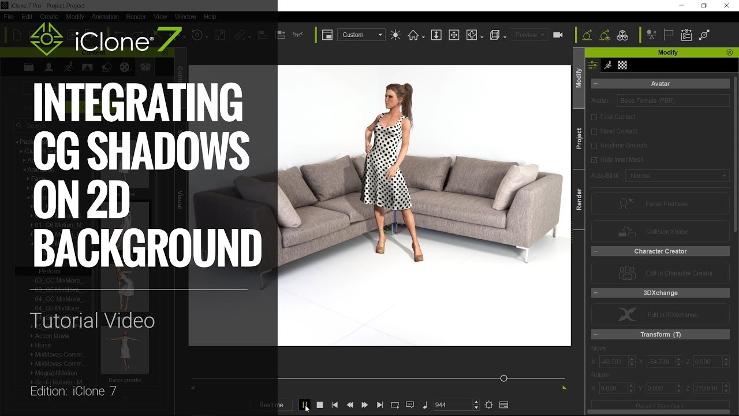Select the four-arrow camera pan tool
This screenshot has height=416, width=739.
[454, 35]
